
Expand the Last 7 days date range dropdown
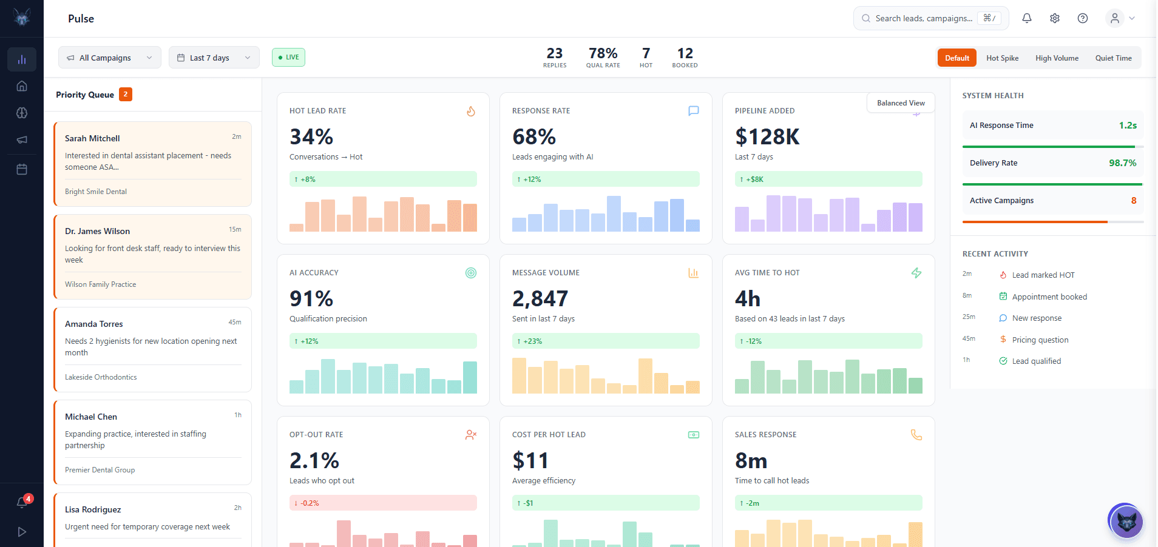click(x=214, y=57)
